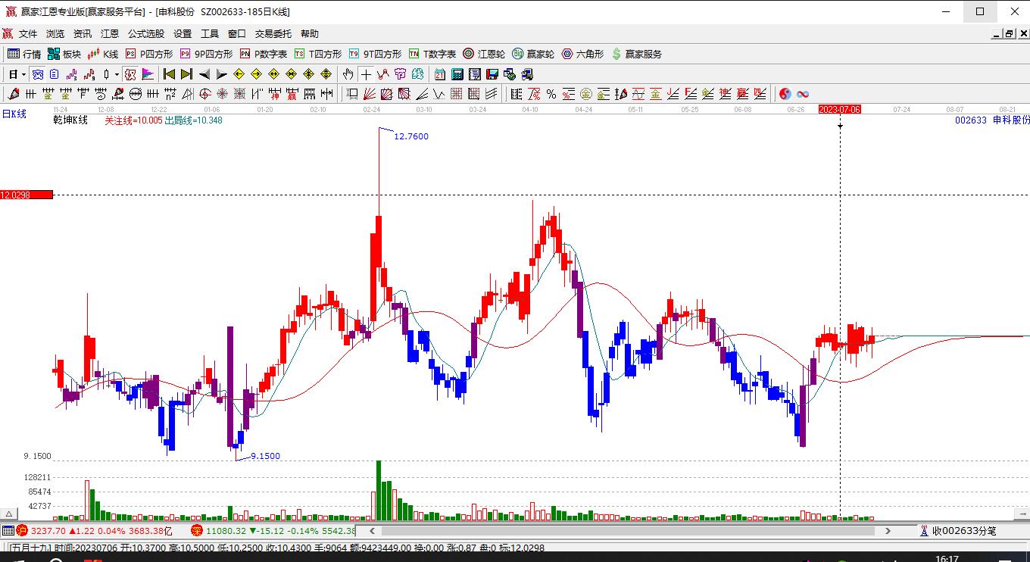This screenshot has height=562, width=1030.
Task: Open the 公式选股 menu
Action: (146, 33)
